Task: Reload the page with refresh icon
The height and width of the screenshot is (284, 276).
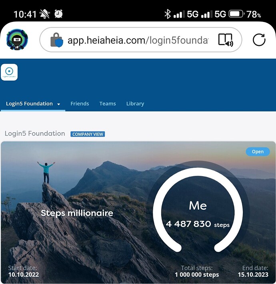Action: point(259,40)
